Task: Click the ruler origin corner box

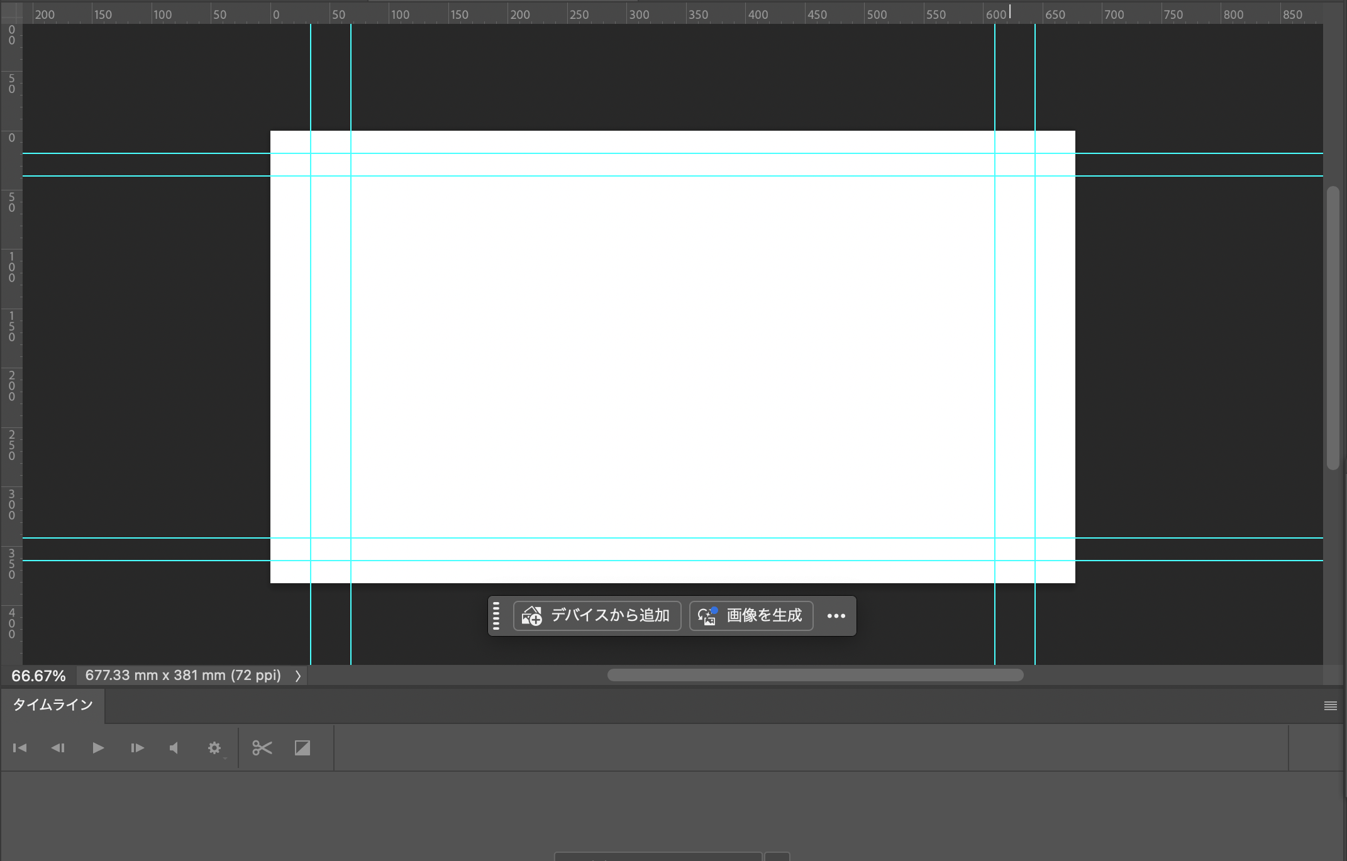Action: [11, 13]
